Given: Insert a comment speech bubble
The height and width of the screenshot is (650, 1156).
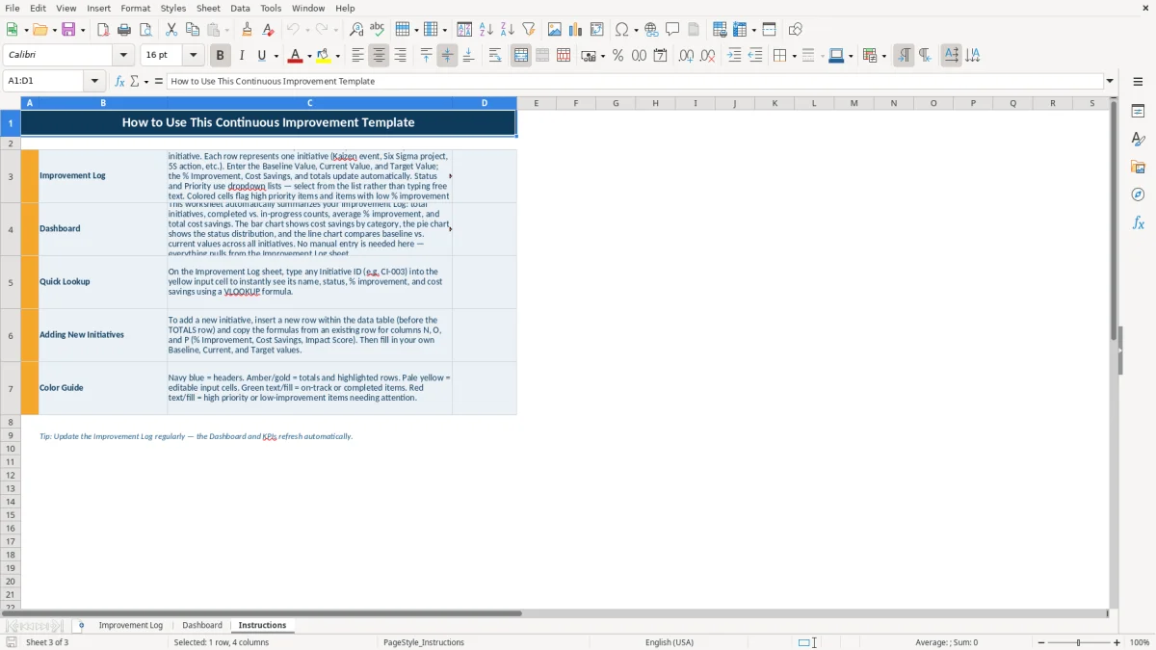Looking at the screenshot, I should tap(673, 30).
